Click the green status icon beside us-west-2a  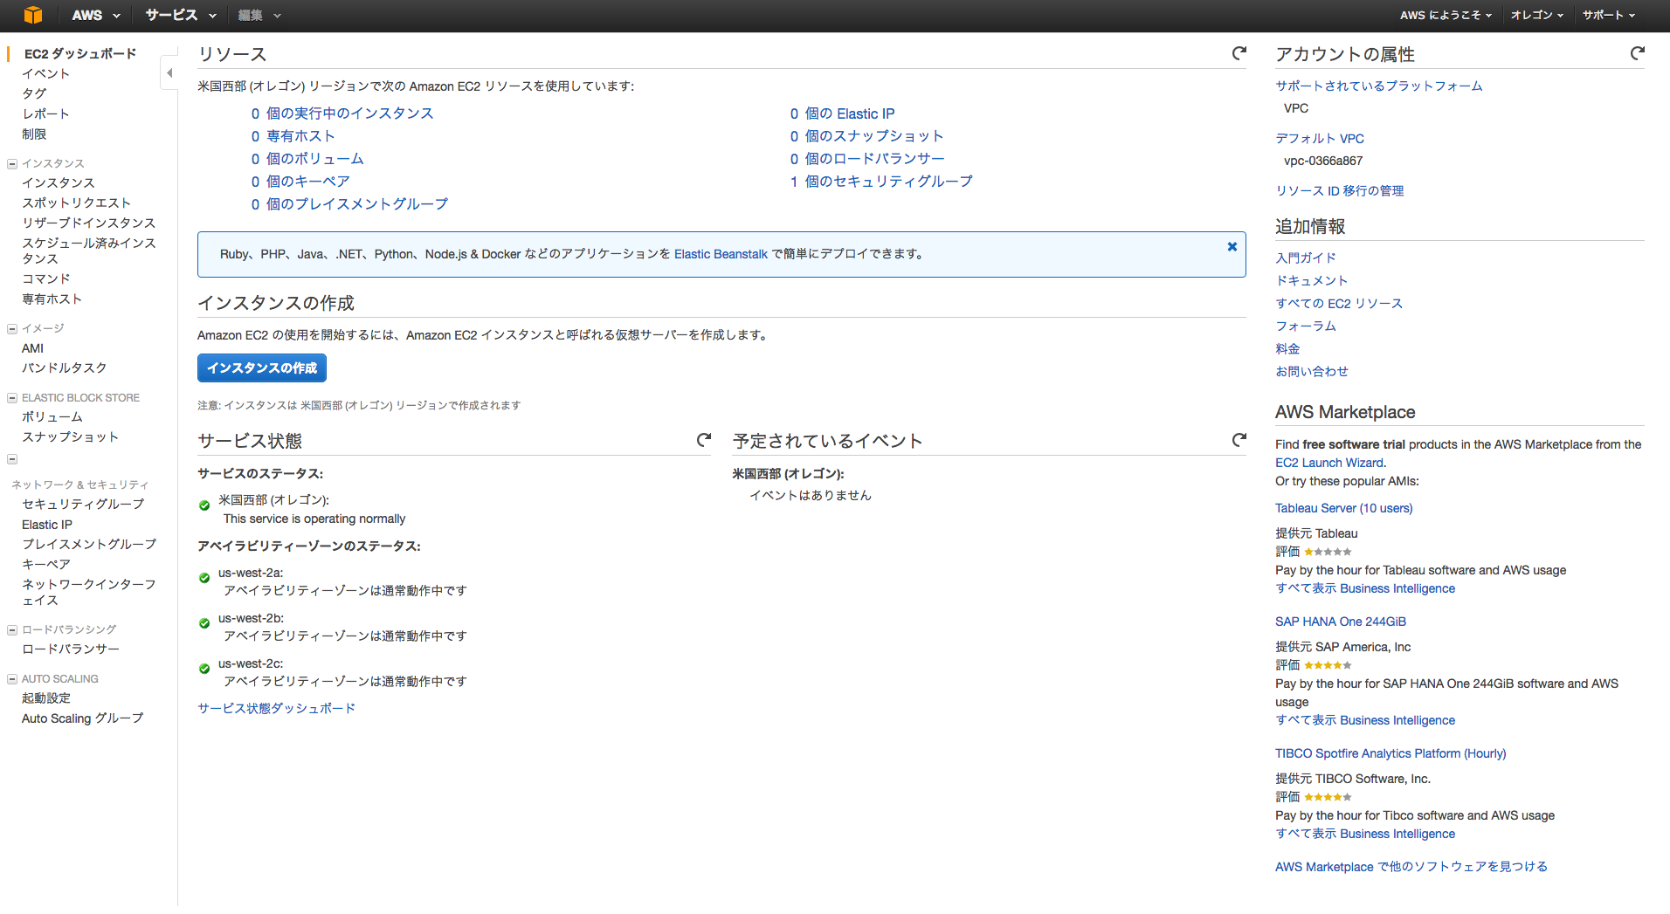coord(204,578)
